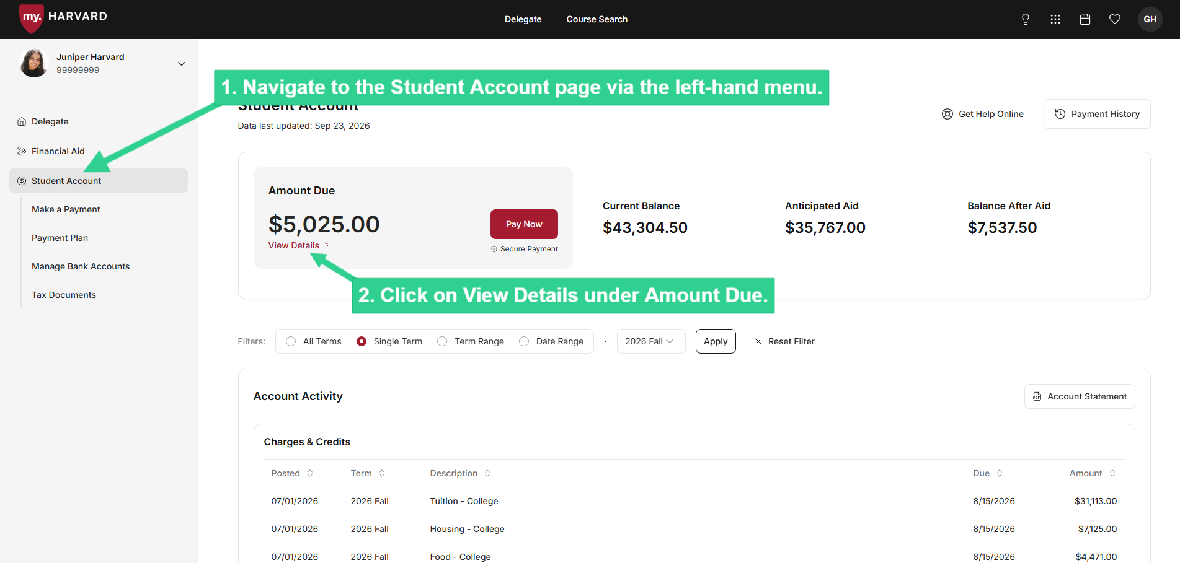Click the Secure Payment shield icon
The height and width of the screenshot is (563, 1180).
(x=494, y=249)
